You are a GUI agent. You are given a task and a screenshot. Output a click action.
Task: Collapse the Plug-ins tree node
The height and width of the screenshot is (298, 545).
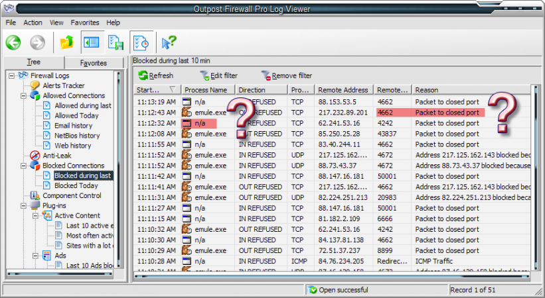click(24, 206)
